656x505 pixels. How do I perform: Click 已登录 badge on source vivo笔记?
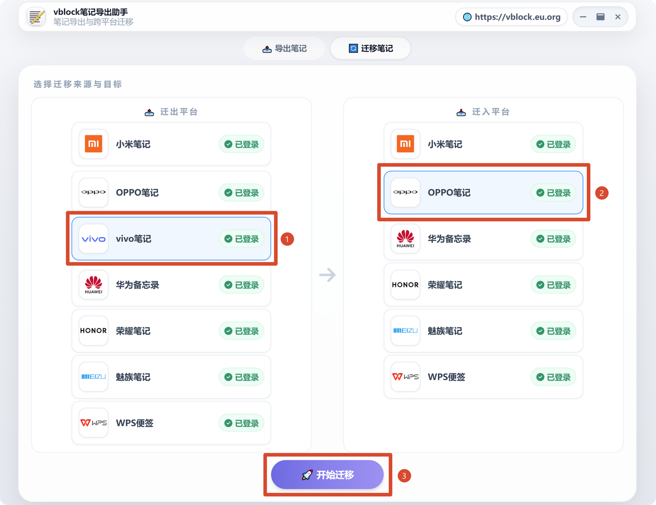tap(241, 239)
